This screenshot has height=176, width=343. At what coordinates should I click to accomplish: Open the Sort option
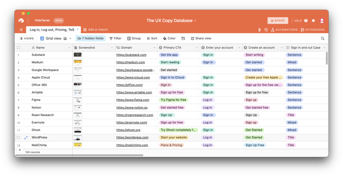point(152,38)
